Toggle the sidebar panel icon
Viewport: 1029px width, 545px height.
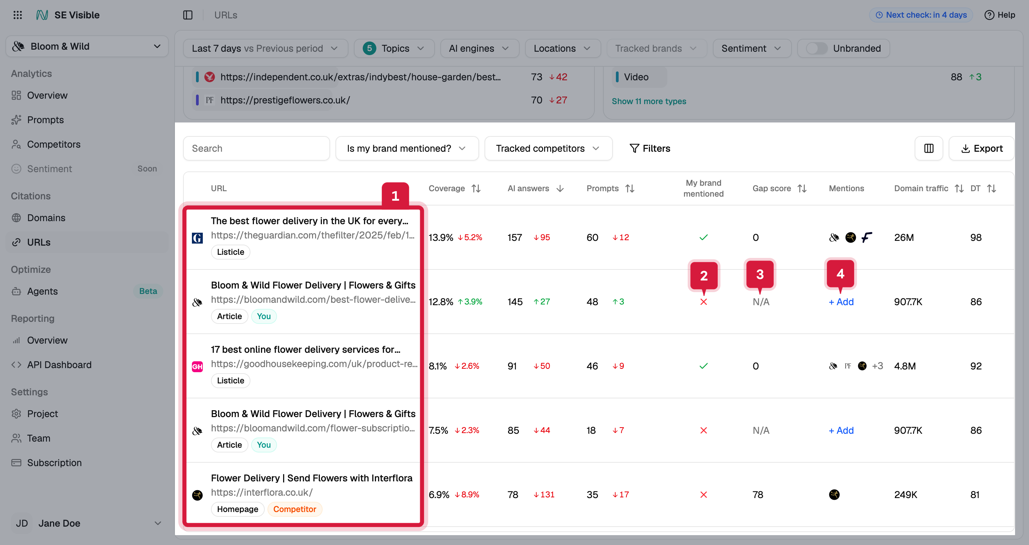click(188, 15)
